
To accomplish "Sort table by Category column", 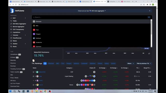I will click(70, 68).
